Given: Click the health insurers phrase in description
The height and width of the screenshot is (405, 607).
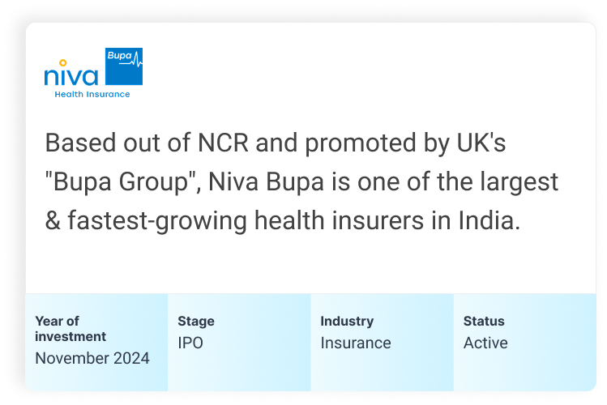Looking at the screenshot, I should 339,220.
